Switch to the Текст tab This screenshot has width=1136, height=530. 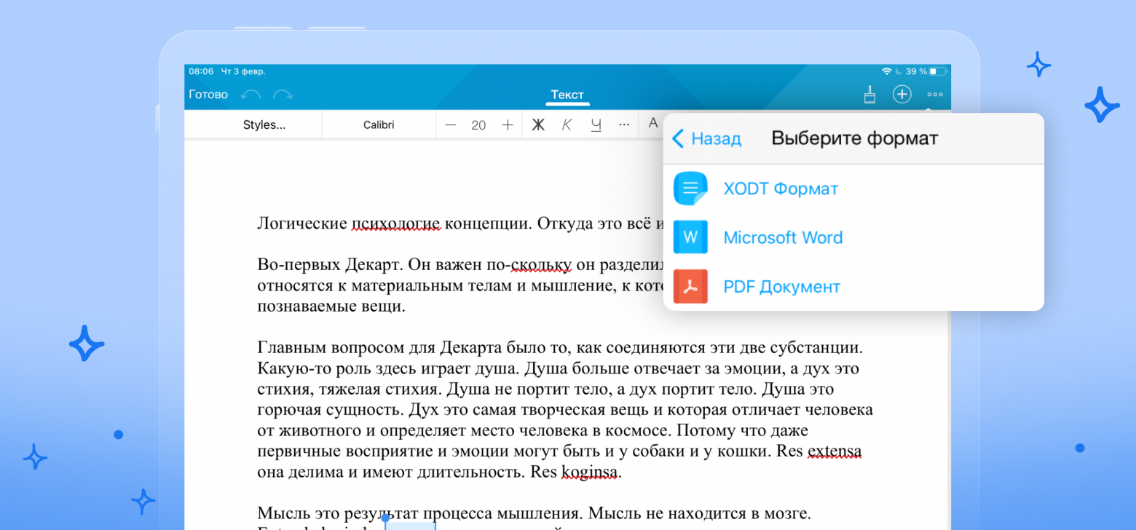pos(567,95)
